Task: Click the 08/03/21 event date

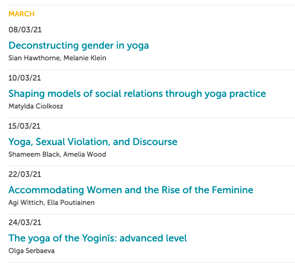Action: click(25, 30)
